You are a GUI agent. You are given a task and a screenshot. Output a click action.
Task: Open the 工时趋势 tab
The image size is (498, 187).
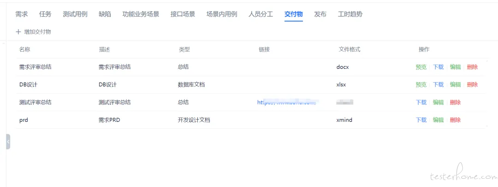350,14
